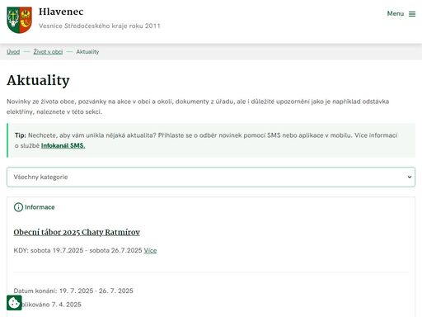The width and height of the screenshot is (422, 317).
Task: Follow the Infokanál SMS link
Action: 63,145
